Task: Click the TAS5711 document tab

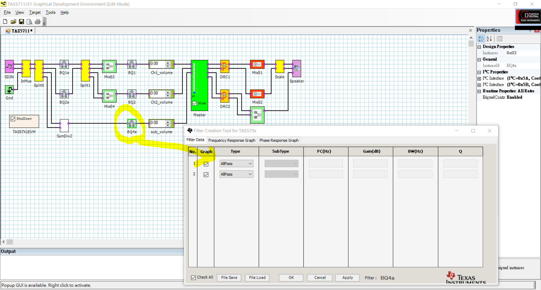Action: [19, 31]
